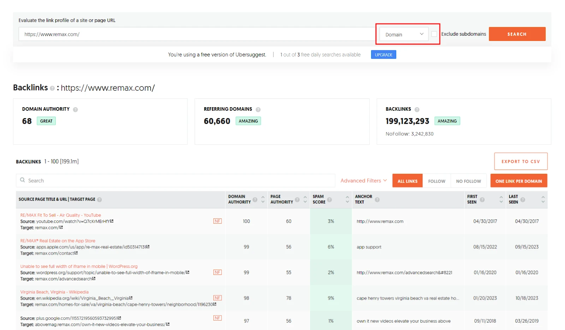Open apps.apple.com source external link icon
565x330 pixels.
point(148,247)
